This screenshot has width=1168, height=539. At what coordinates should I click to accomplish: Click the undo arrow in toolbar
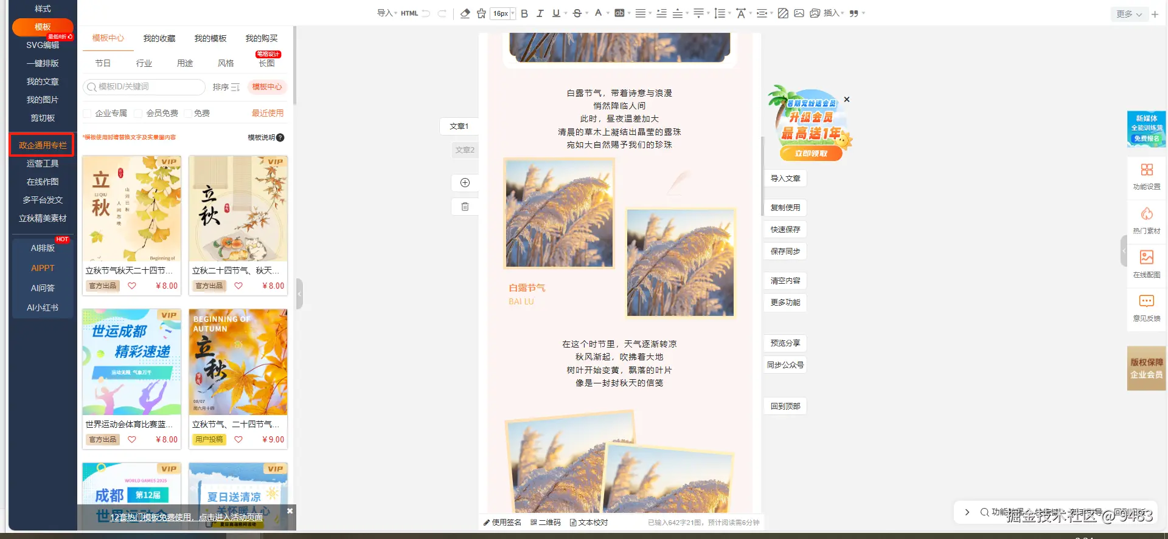click(426, 13)
